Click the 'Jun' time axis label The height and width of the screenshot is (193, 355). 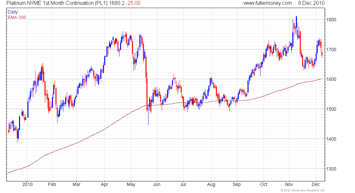157,184
